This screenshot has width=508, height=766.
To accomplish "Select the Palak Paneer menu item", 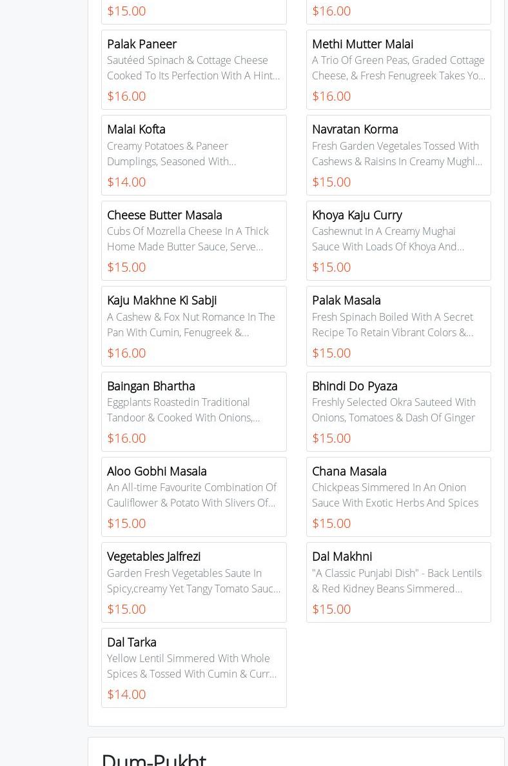I will click(142, 44).
